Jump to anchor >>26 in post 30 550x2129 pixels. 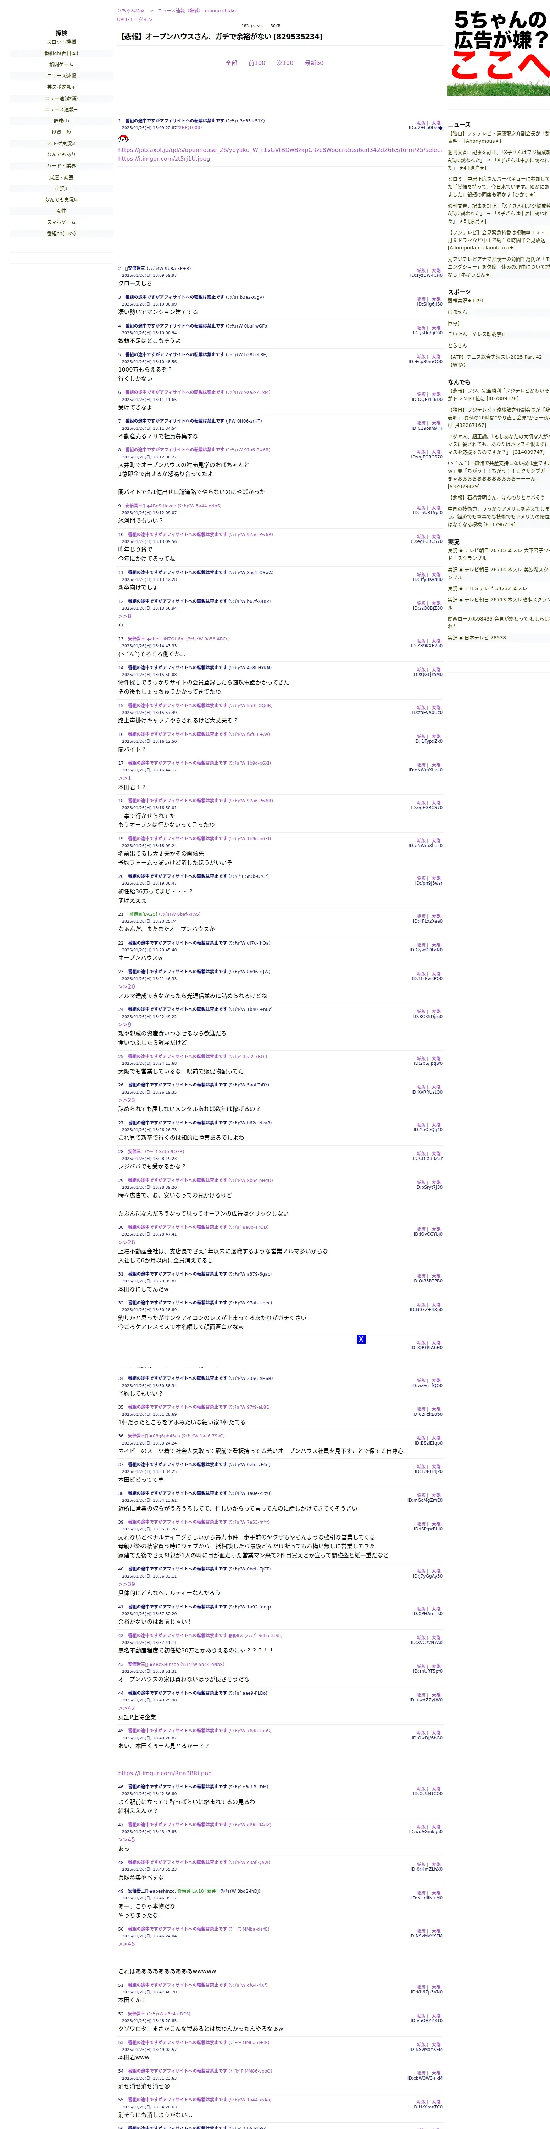coord(126,1242)
